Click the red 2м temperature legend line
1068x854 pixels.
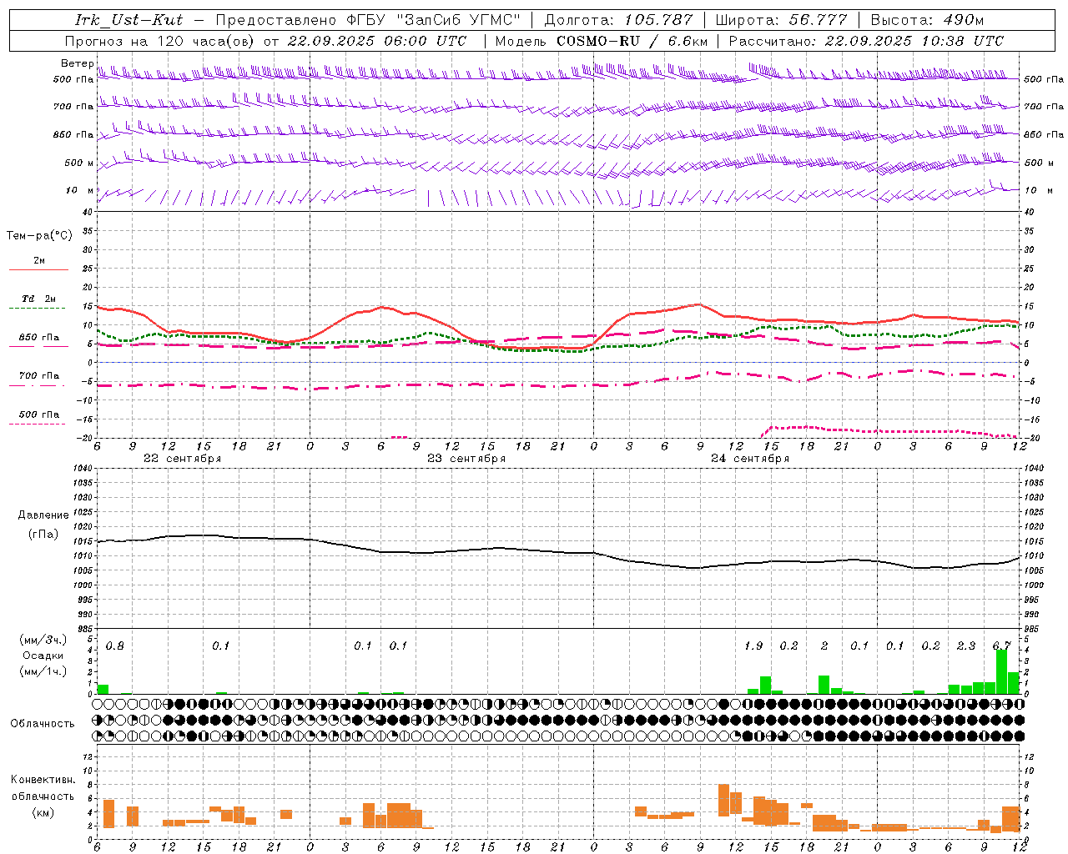pyautogui.click(x=38, y=269)
